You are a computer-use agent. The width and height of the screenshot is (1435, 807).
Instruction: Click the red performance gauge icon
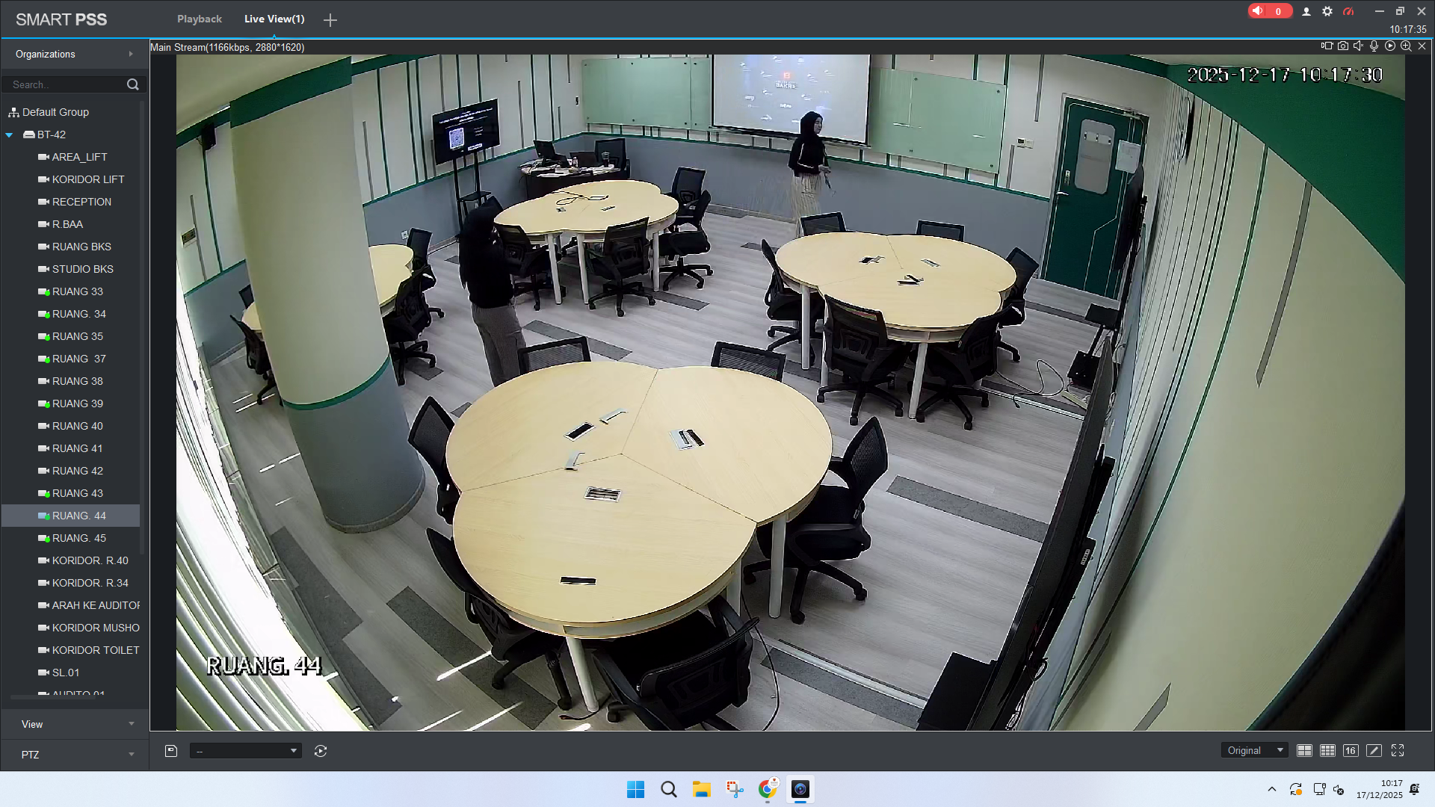click(1348, 11)
